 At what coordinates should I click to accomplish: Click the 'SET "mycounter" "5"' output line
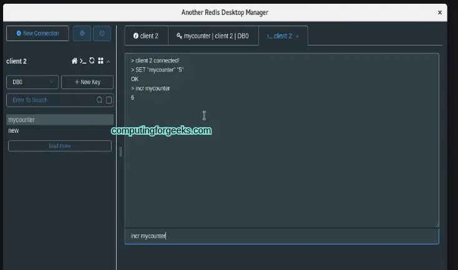point(157,70)
